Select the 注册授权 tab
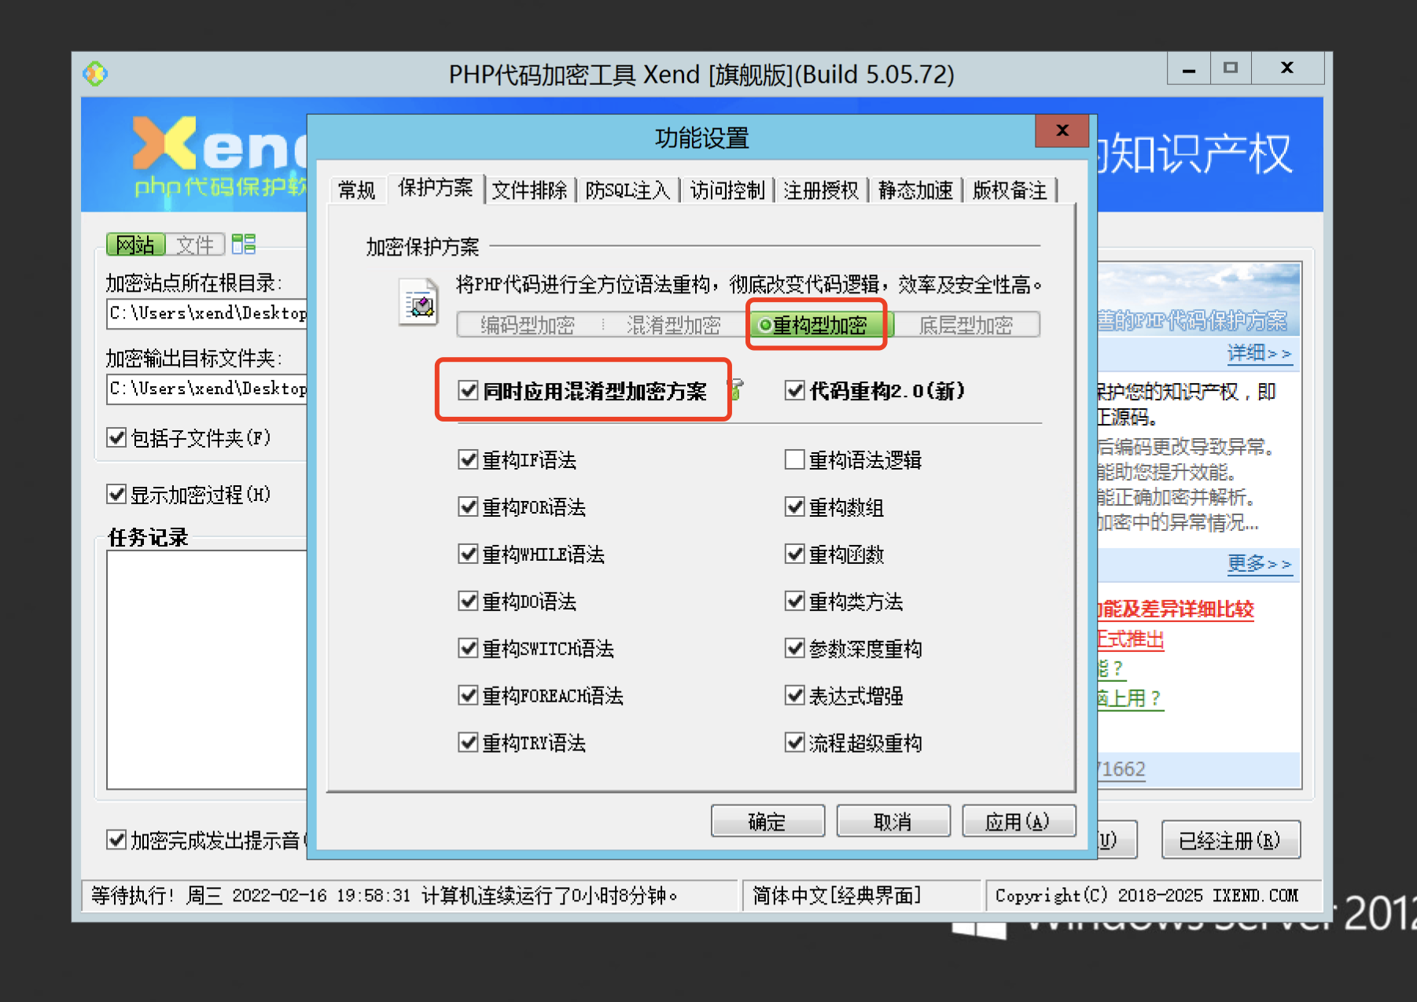The image size is (1417, 1002). 821,190
